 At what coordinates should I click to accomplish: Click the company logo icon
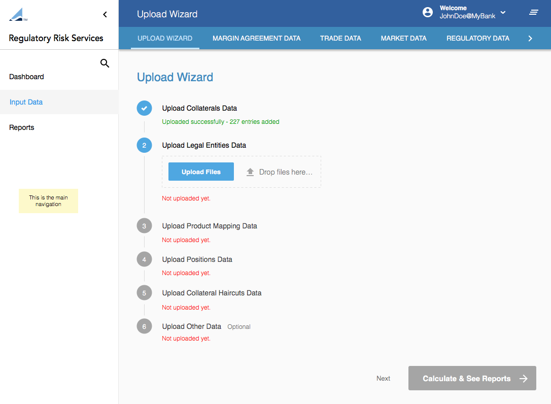pos(17,15)
